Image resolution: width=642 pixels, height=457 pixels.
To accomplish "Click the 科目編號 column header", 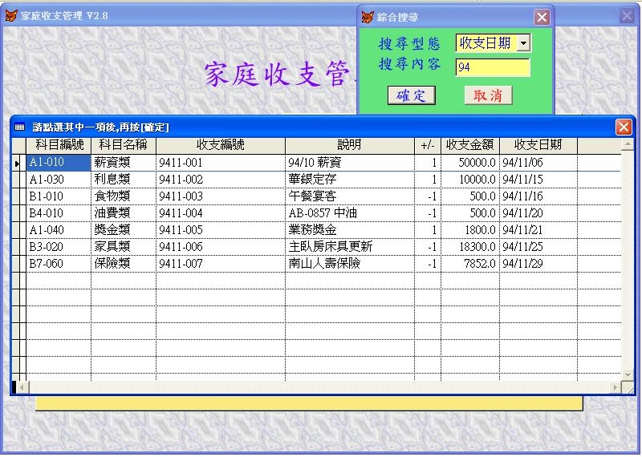I will pos(59,145).
